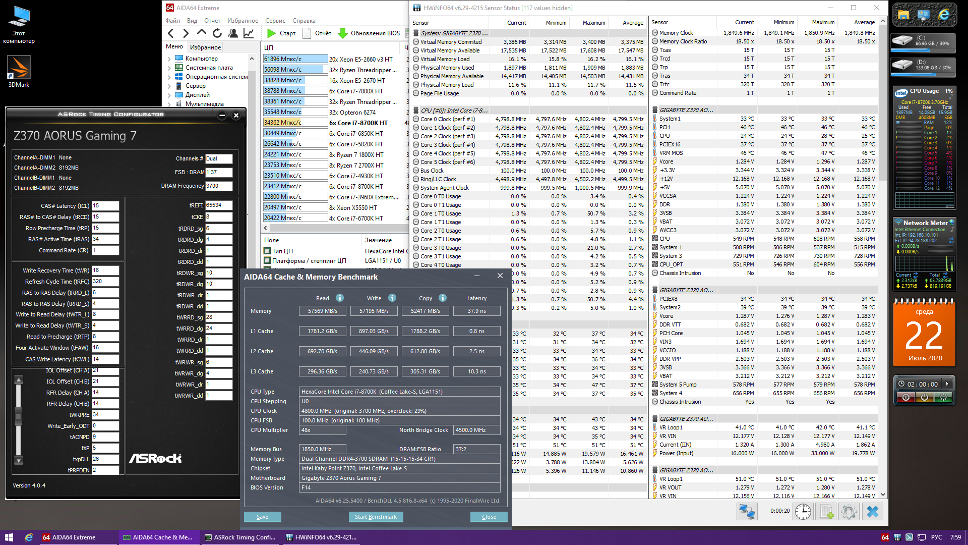Click the CAS# Latency (tCL) value field
This screenshot has height=545, width=968.
pos(105,206)
